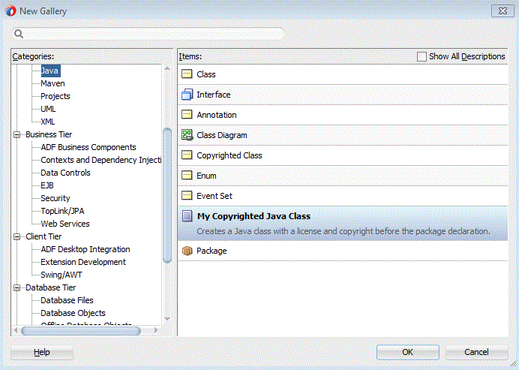This screenshot has width=519, height=370.
Task: Choose the Event Set item text
Action: tap(214, 196)
